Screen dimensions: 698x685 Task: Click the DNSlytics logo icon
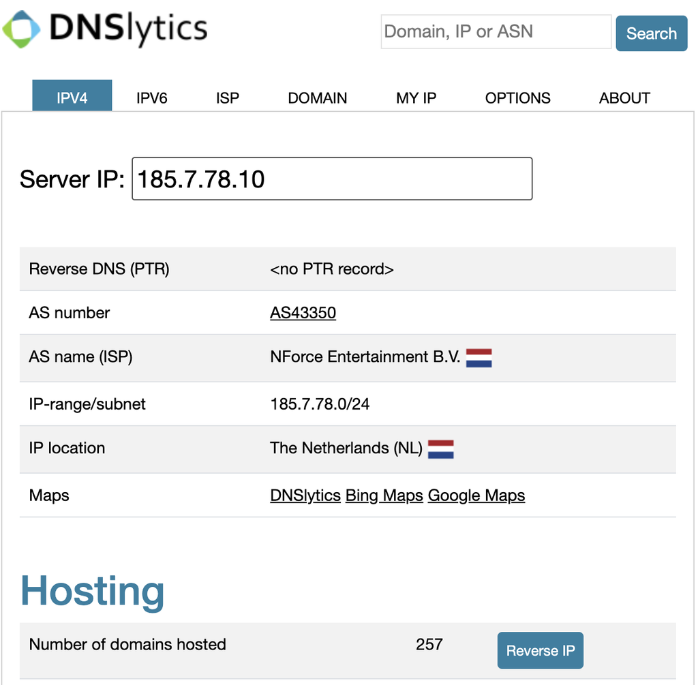(x=21, y=29)
